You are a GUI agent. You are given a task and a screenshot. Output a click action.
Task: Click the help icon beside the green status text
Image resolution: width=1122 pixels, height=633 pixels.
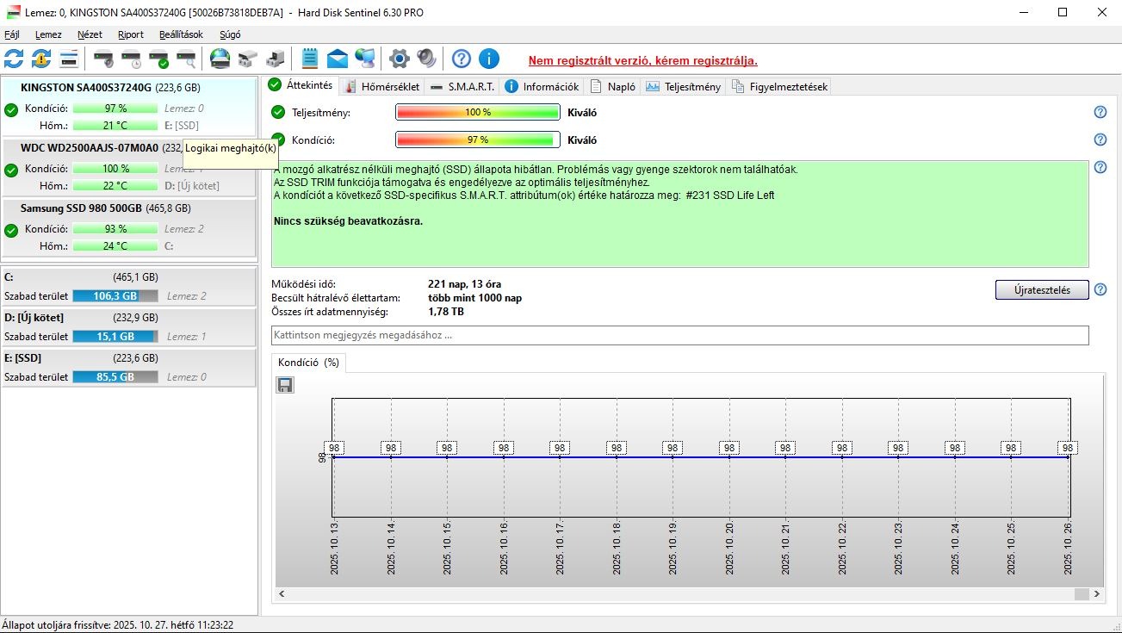tap(1100, 167)
